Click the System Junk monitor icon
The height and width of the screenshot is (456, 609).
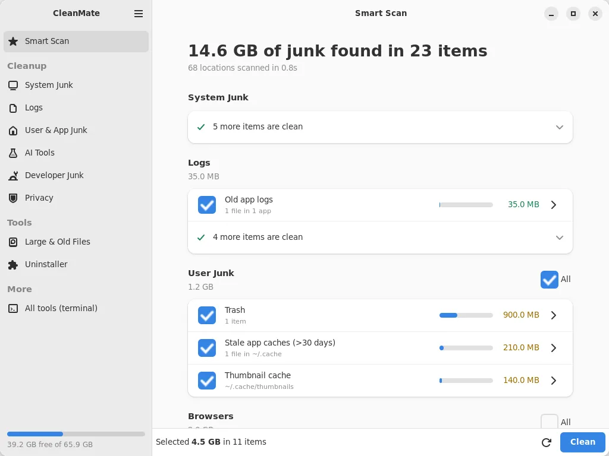[x=13, y=85]
